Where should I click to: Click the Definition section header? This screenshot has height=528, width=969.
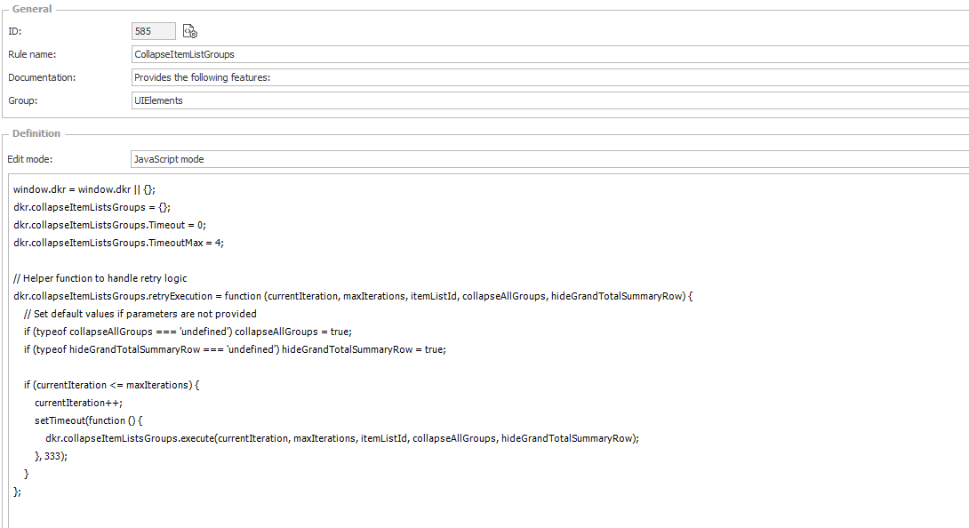36,133
